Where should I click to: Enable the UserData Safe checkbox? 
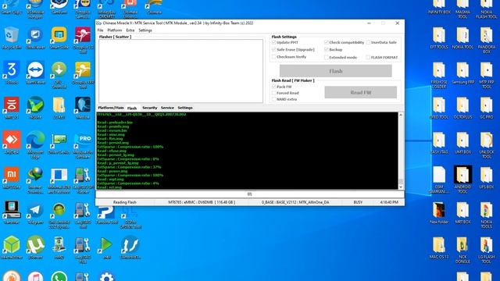[x=368, y=42]
